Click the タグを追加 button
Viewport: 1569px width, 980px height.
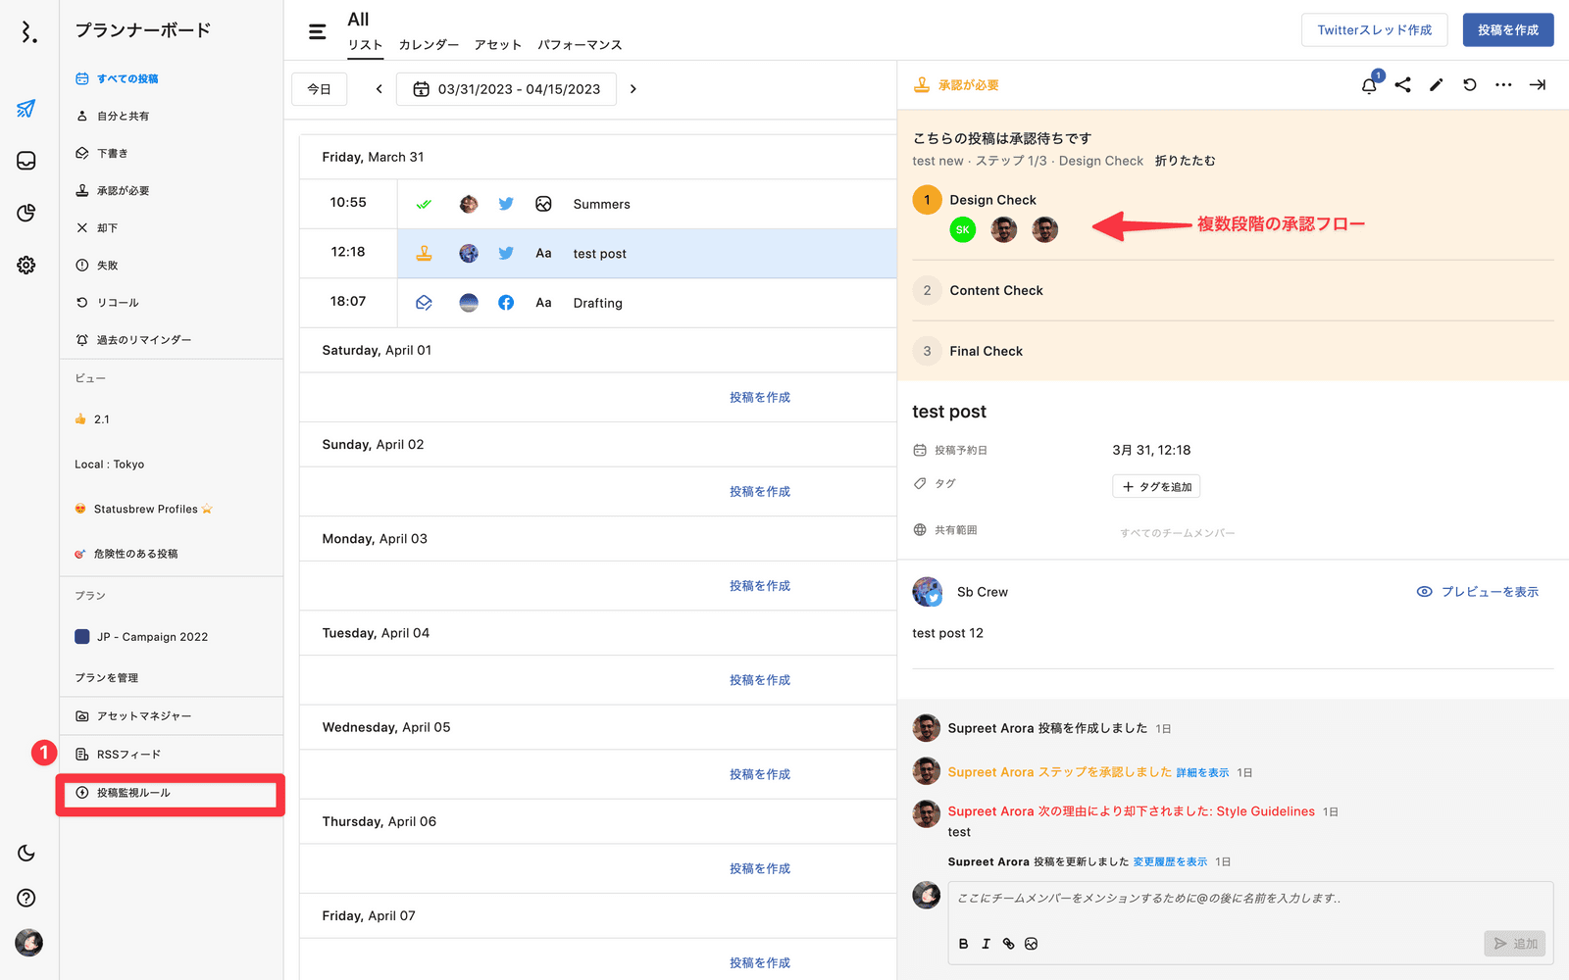coord(1155,487)
